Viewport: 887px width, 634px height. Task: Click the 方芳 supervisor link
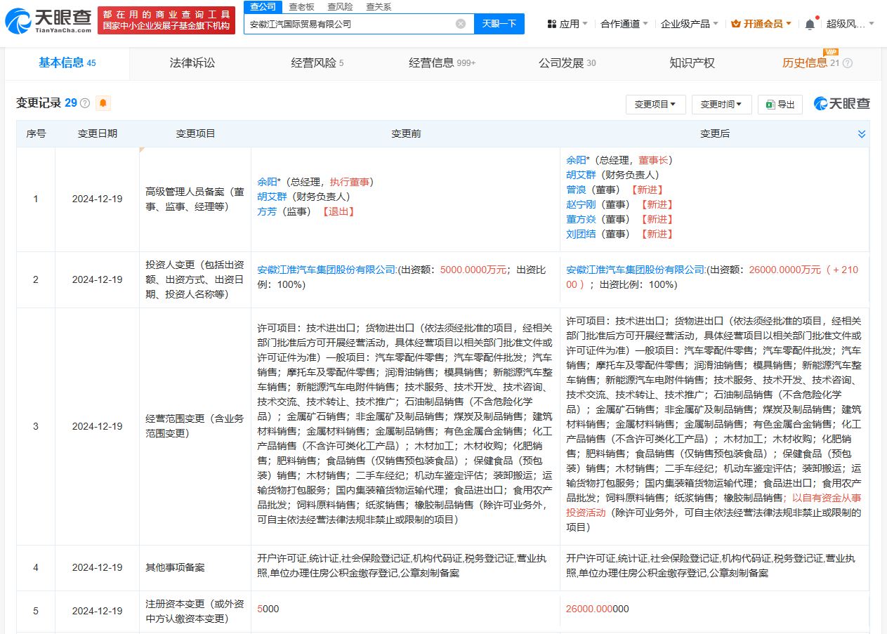tap(267, 211)
